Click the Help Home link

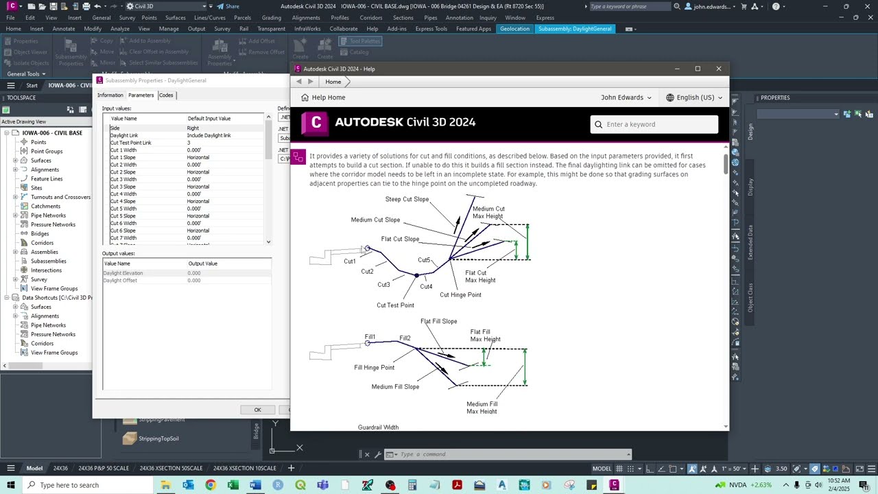point(323,97)
